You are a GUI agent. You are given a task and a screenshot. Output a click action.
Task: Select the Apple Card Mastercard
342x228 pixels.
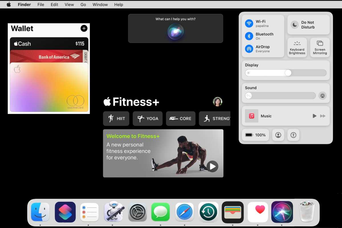point(49,87)
